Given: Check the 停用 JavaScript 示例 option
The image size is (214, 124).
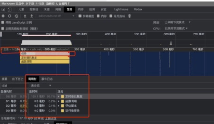Looking at the screenshot, I should tap(3, 22).
